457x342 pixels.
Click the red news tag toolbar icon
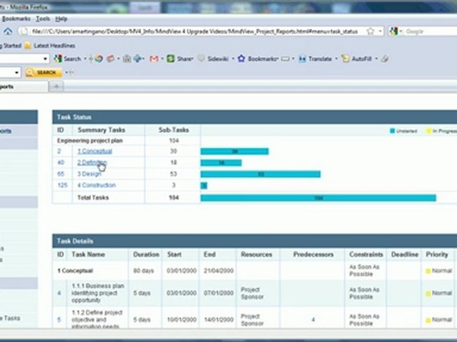click(110, 59)
